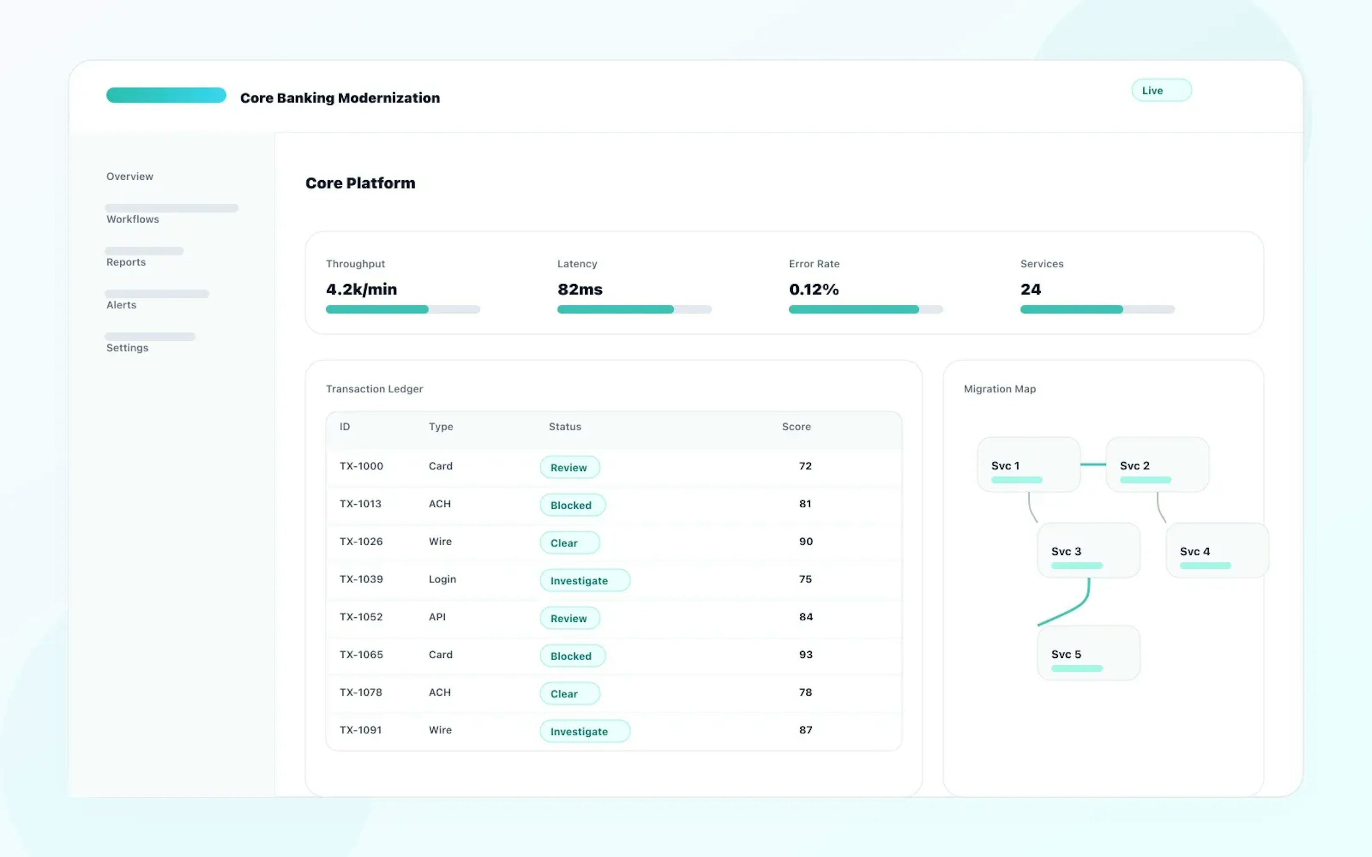Open the Alerts panel
The height and width of the screenshot is (857, 1372).
click(x=121, y=304)
